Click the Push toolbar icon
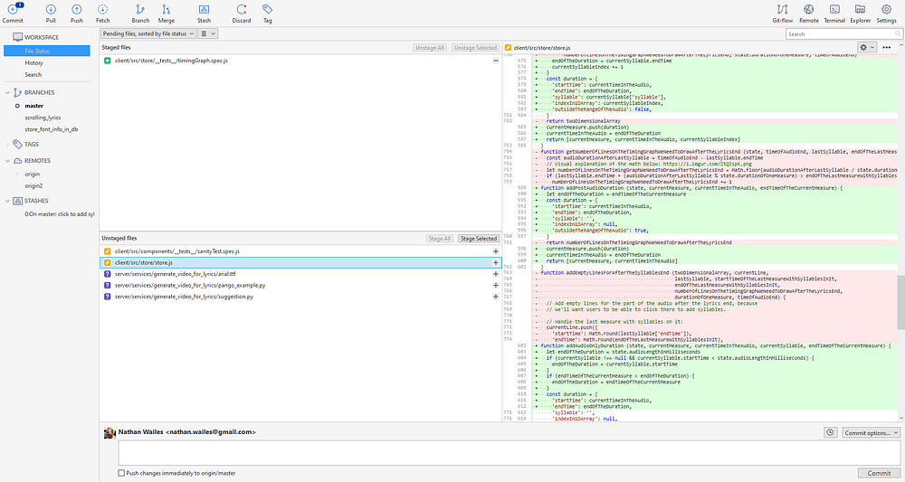This screenshot has height=482, width=905. [x=76, y=11]
